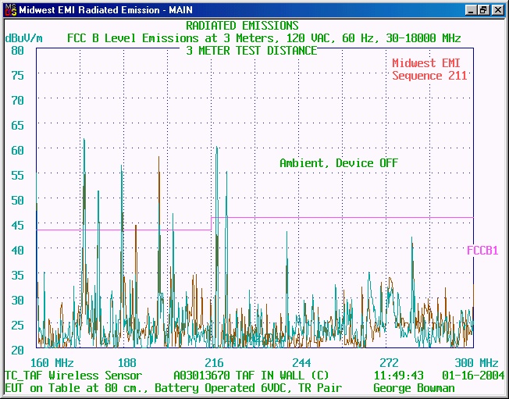509x399 pixels.
Task: Click the 11:49:43 timestamp
Action: [398, 376]
